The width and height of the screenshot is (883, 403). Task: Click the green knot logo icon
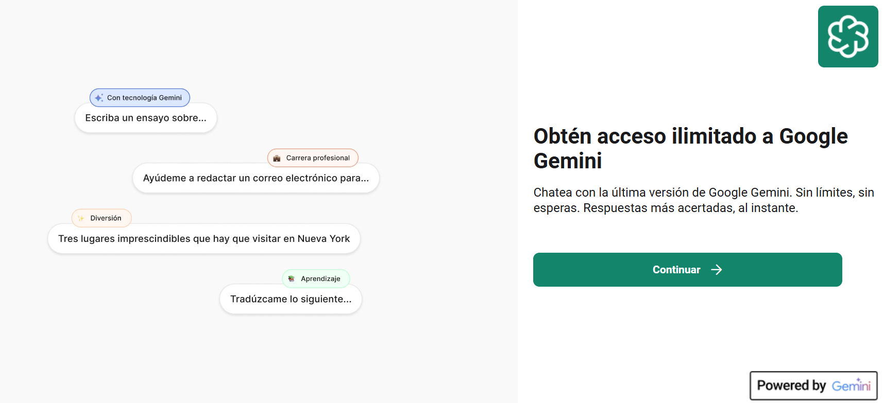pyautogui.click(x=847, y=37)
